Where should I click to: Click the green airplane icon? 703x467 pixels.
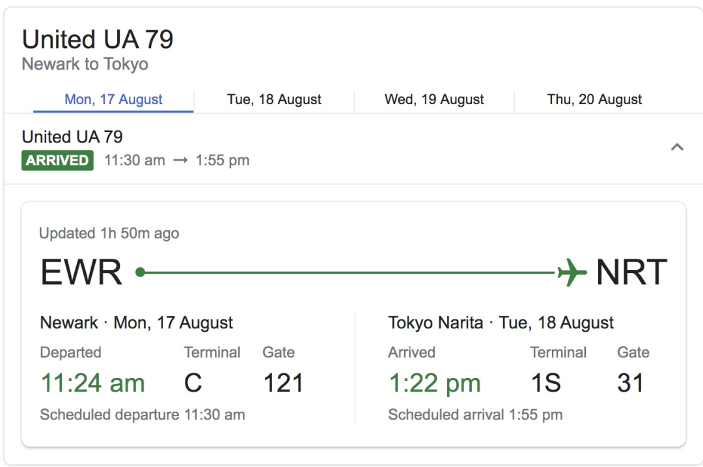pos(572,273)
